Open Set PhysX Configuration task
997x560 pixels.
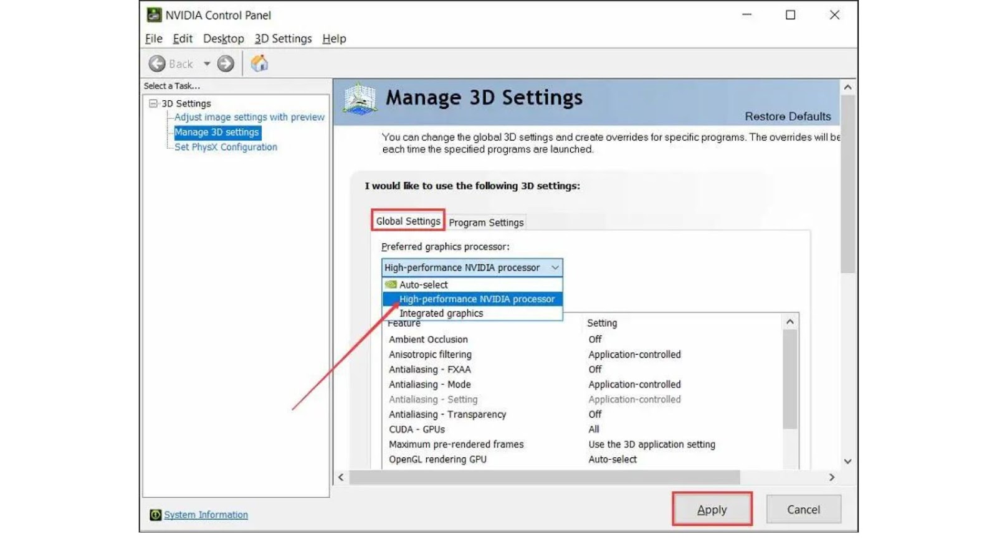226,147
